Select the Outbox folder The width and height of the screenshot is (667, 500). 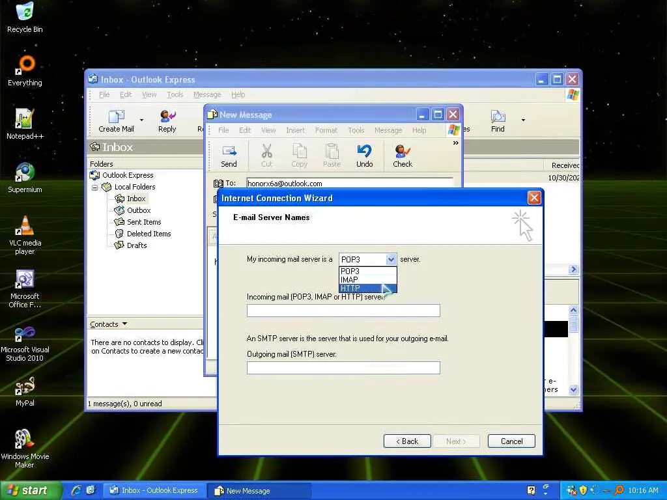pos(139,210)
